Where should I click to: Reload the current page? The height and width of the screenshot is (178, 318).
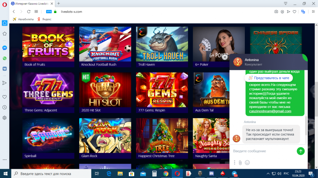(29, 11)
